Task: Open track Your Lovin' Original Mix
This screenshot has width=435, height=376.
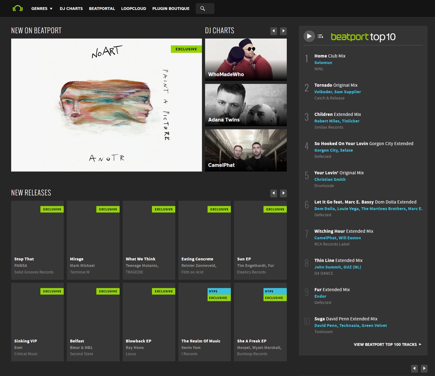Action: [339, 173]
